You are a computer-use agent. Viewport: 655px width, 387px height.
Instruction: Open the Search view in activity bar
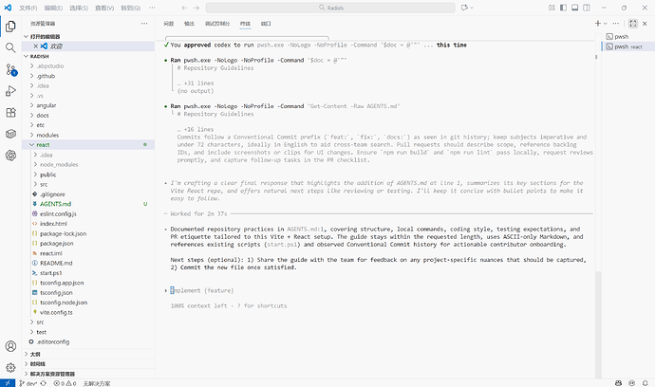[10, 46]
